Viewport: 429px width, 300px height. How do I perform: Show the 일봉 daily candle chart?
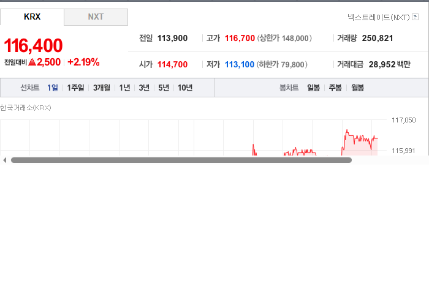coord(313,88)
